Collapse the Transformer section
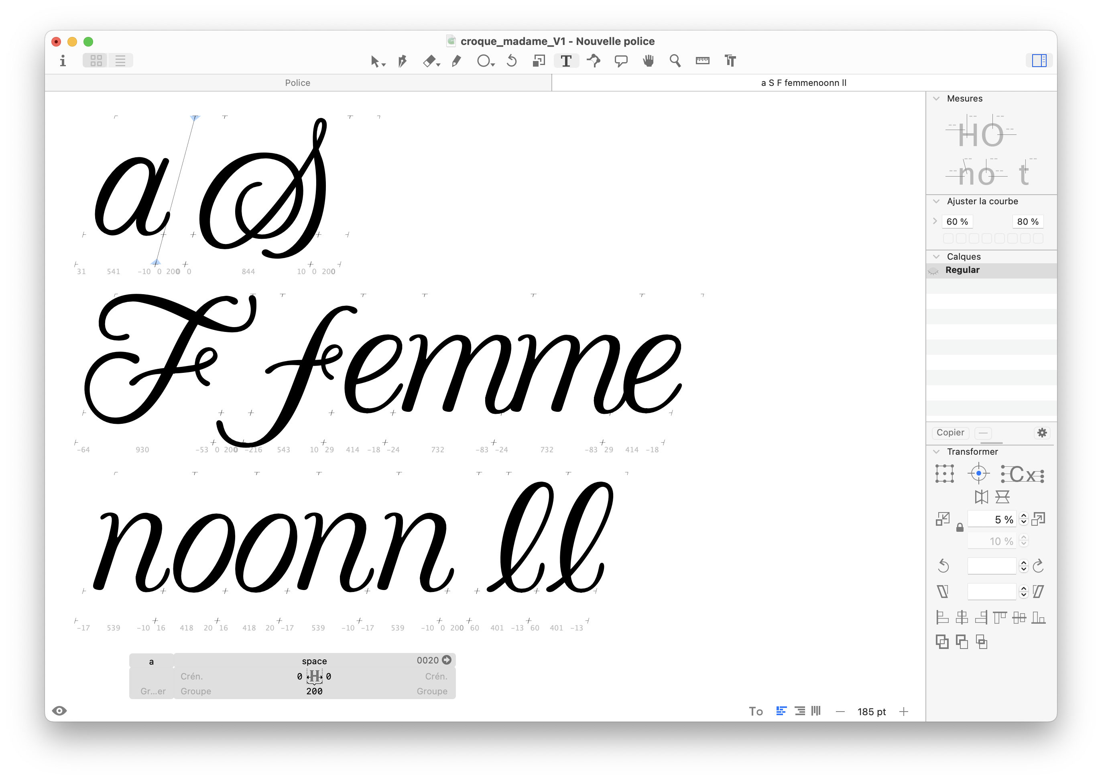This screenshot has height=781, width=1102. pyautogui.click(x=935, y=452)
